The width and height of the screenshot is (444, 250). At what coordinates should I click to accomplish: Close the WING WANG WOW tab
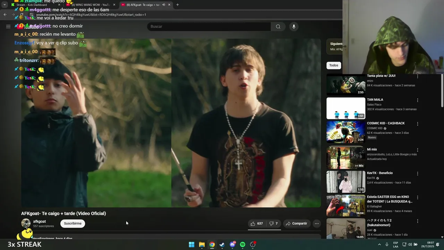[114, 5]
